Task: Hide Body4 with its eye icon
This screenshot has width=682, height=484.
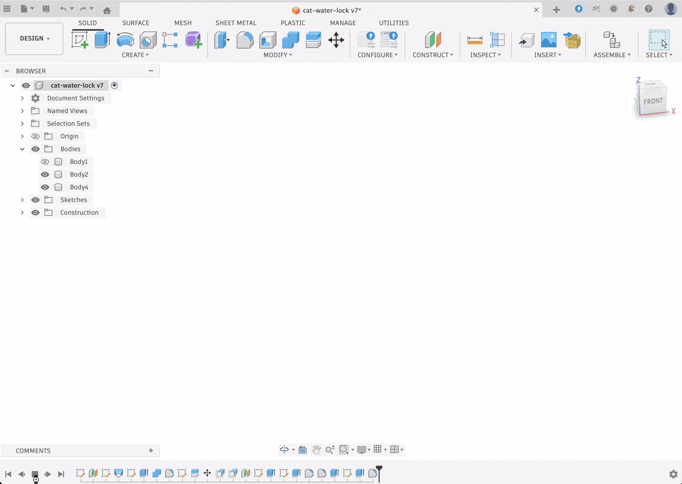Action: [45, 187]
